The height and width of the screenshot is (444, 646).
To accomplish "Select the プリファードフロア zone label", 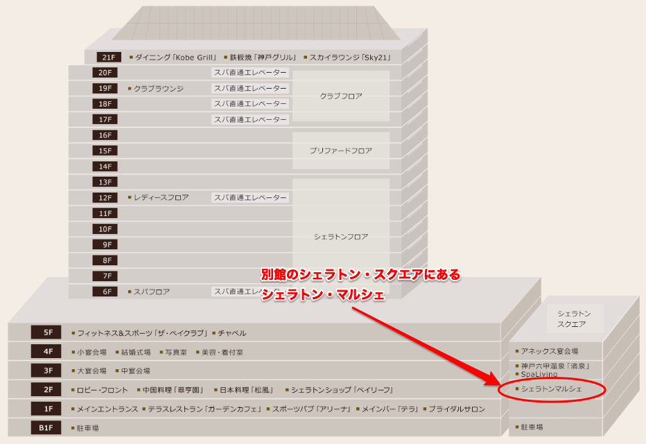I will point(341,151).
